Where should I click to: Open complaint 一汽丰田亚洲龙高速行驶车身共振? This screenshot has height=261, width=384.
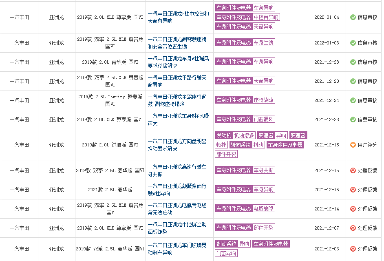pyautogui.click(x=177, y=170)
